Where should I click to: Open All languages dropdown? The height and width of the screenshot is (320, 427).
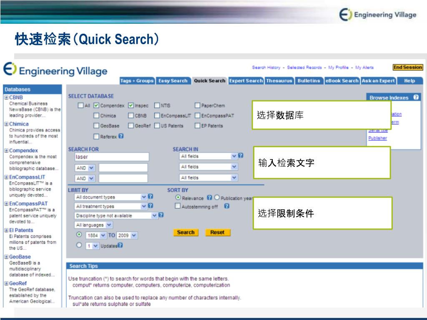(93, 225)
